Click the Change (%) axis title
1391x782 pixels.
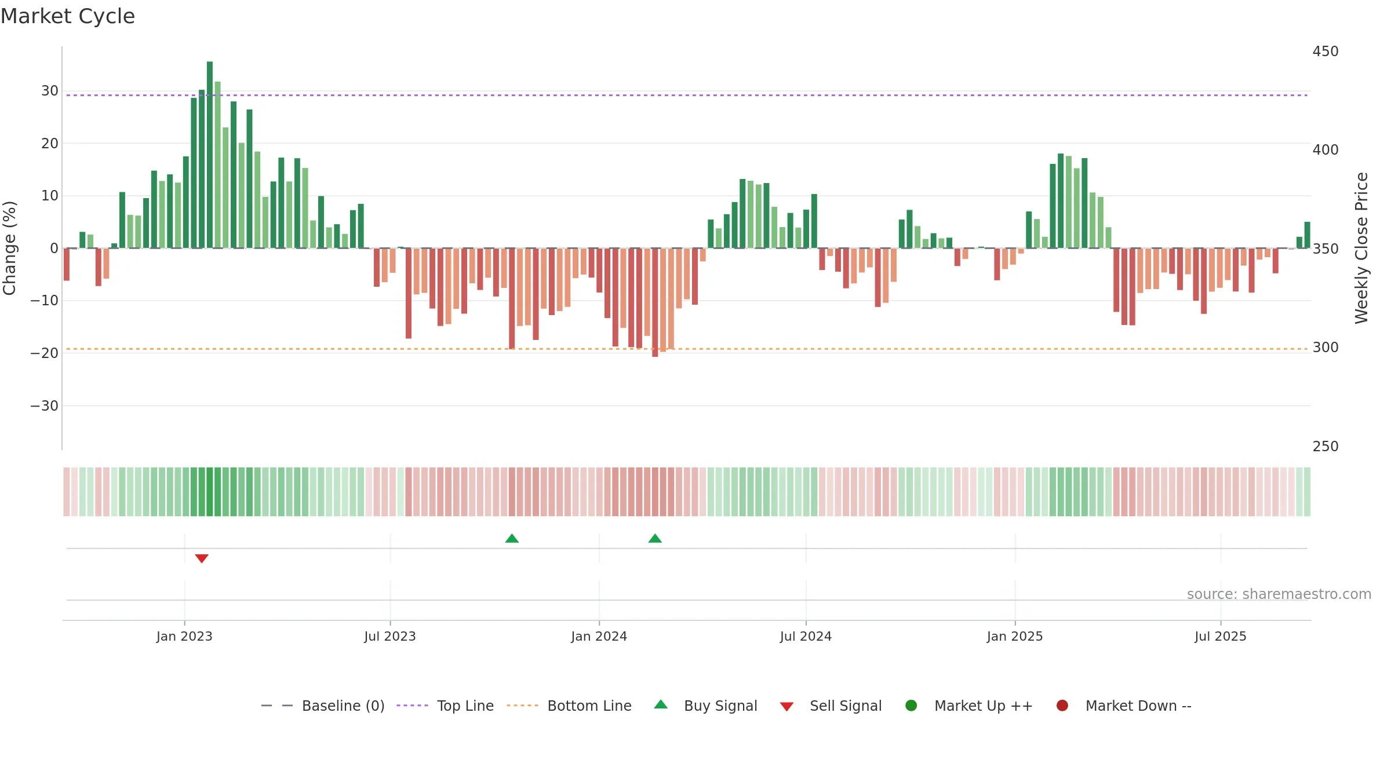(9, 248)
